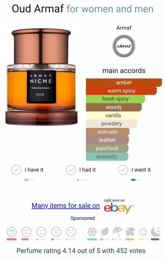165x261 pixels.
Task: Check the 'I have it' checkmark
Action: pos(16,170)
